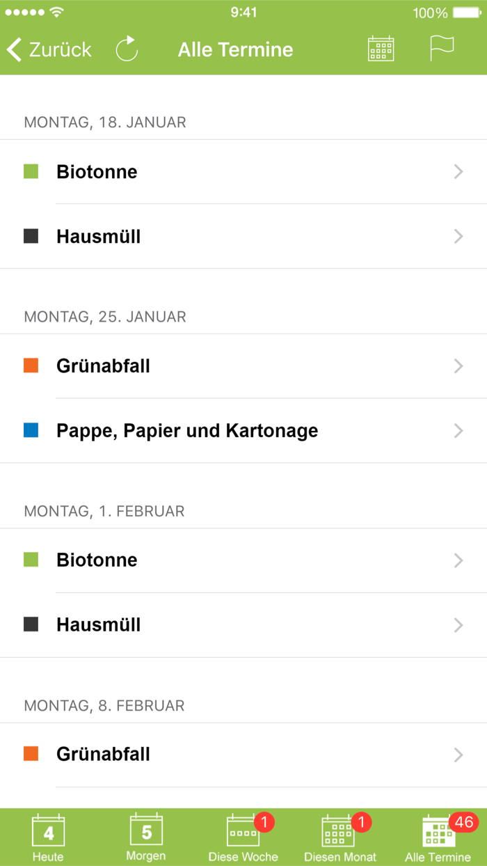Open the Hausmüll entry under 1. Februar

click(x=243, y=624)
